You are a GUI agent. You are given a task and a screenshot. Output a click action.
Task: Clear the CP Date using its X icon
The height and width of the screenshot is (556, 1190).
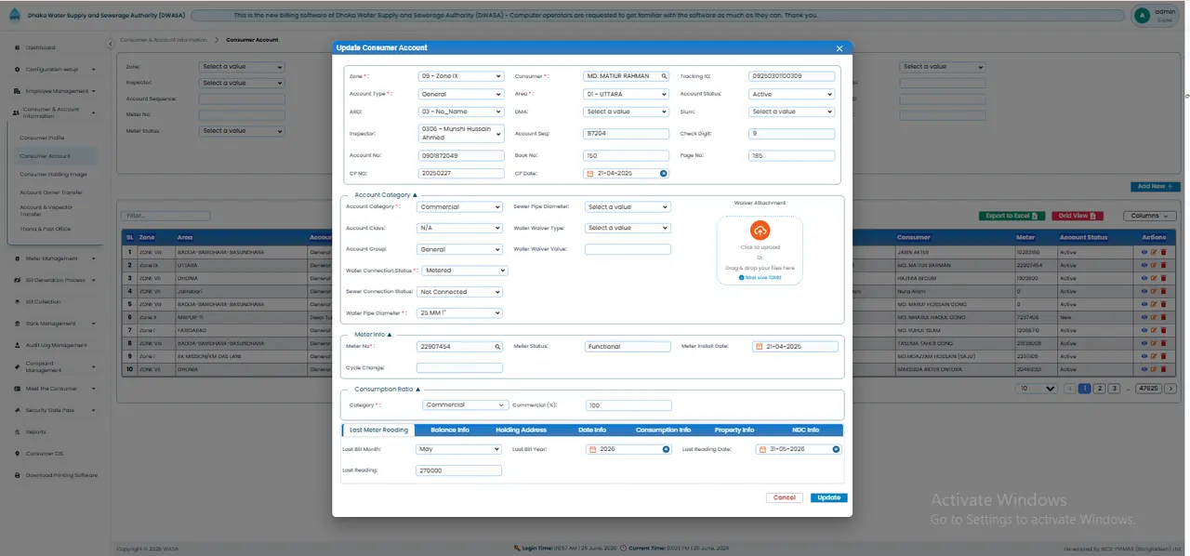point(663,173)
